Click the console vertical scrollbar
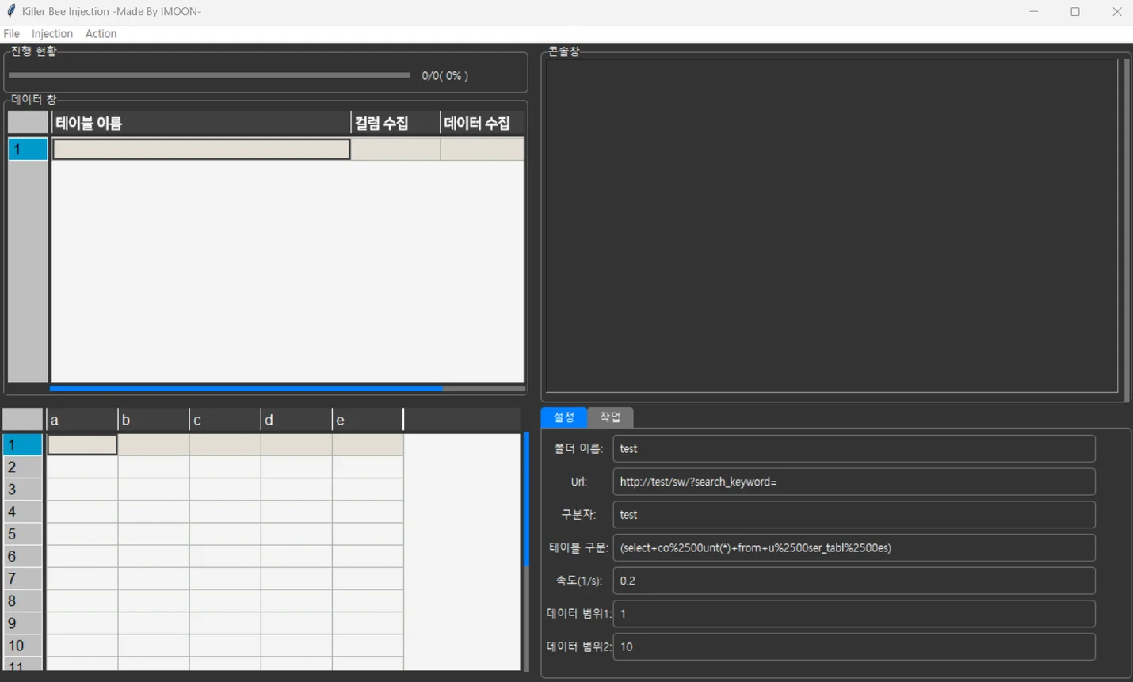1133x682 pixels. (1127, 230)
